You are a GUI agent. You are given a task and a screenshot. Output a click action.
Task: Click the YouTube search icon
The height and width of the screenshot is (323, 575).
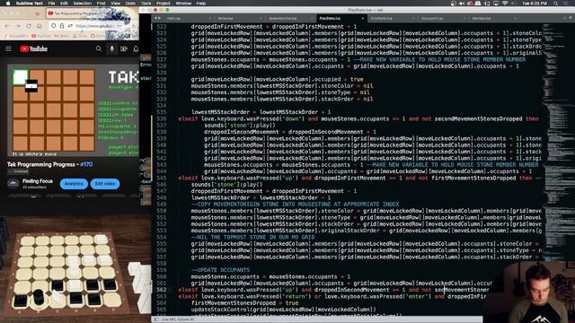point(98,48)
